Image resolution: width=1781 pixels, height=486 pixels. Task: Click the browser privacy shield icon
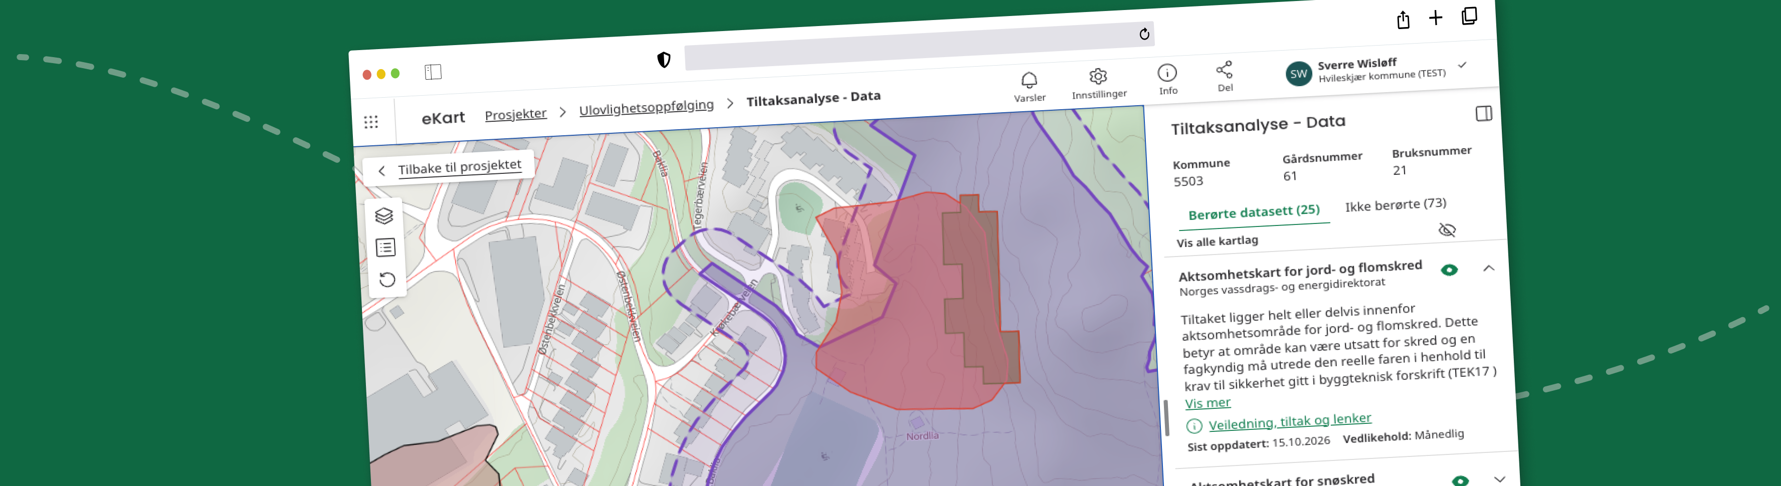point(664,60)
